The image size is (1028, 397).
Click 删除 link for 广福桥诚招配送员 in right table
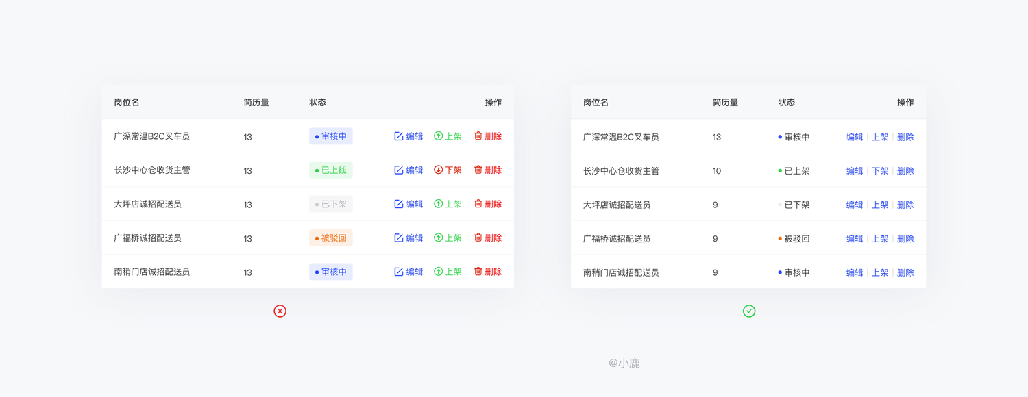click(905, 239)
